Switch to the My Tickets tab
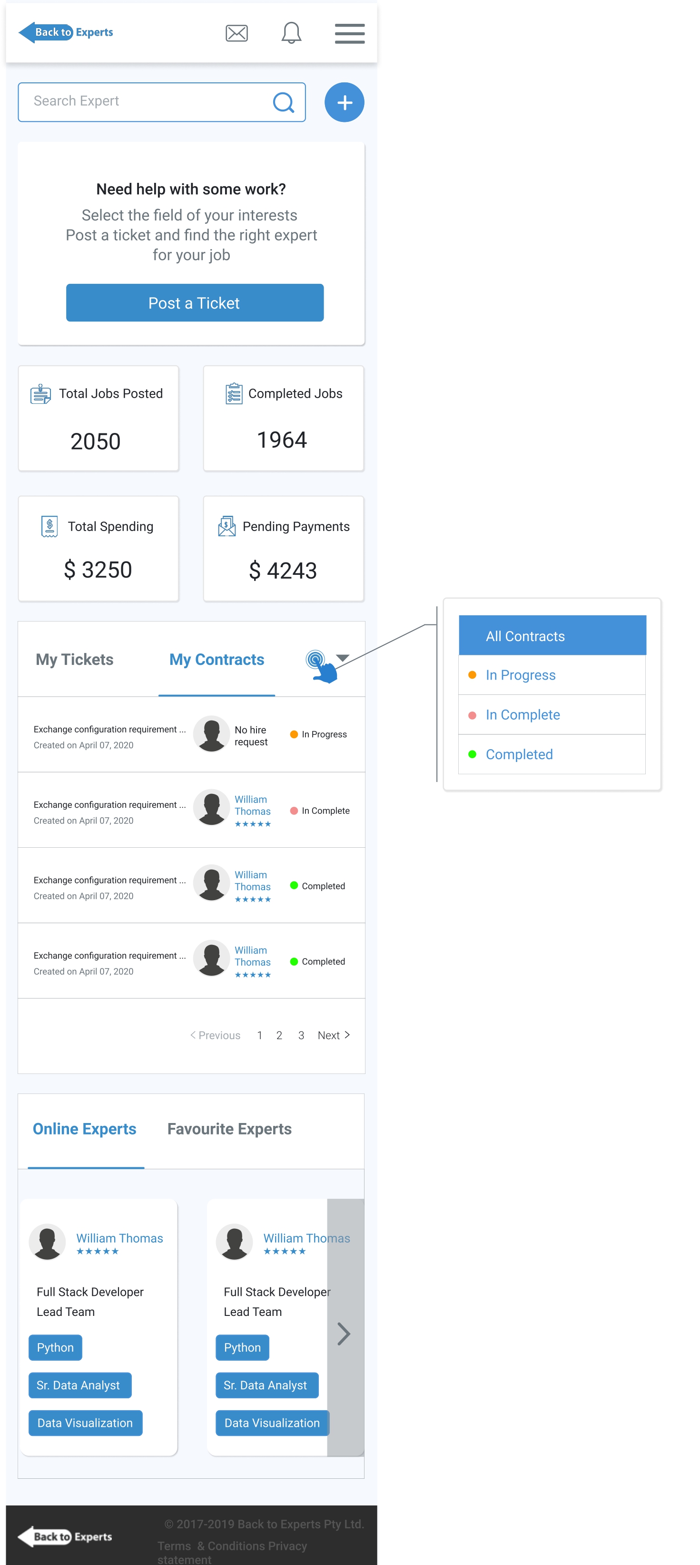 74,659
